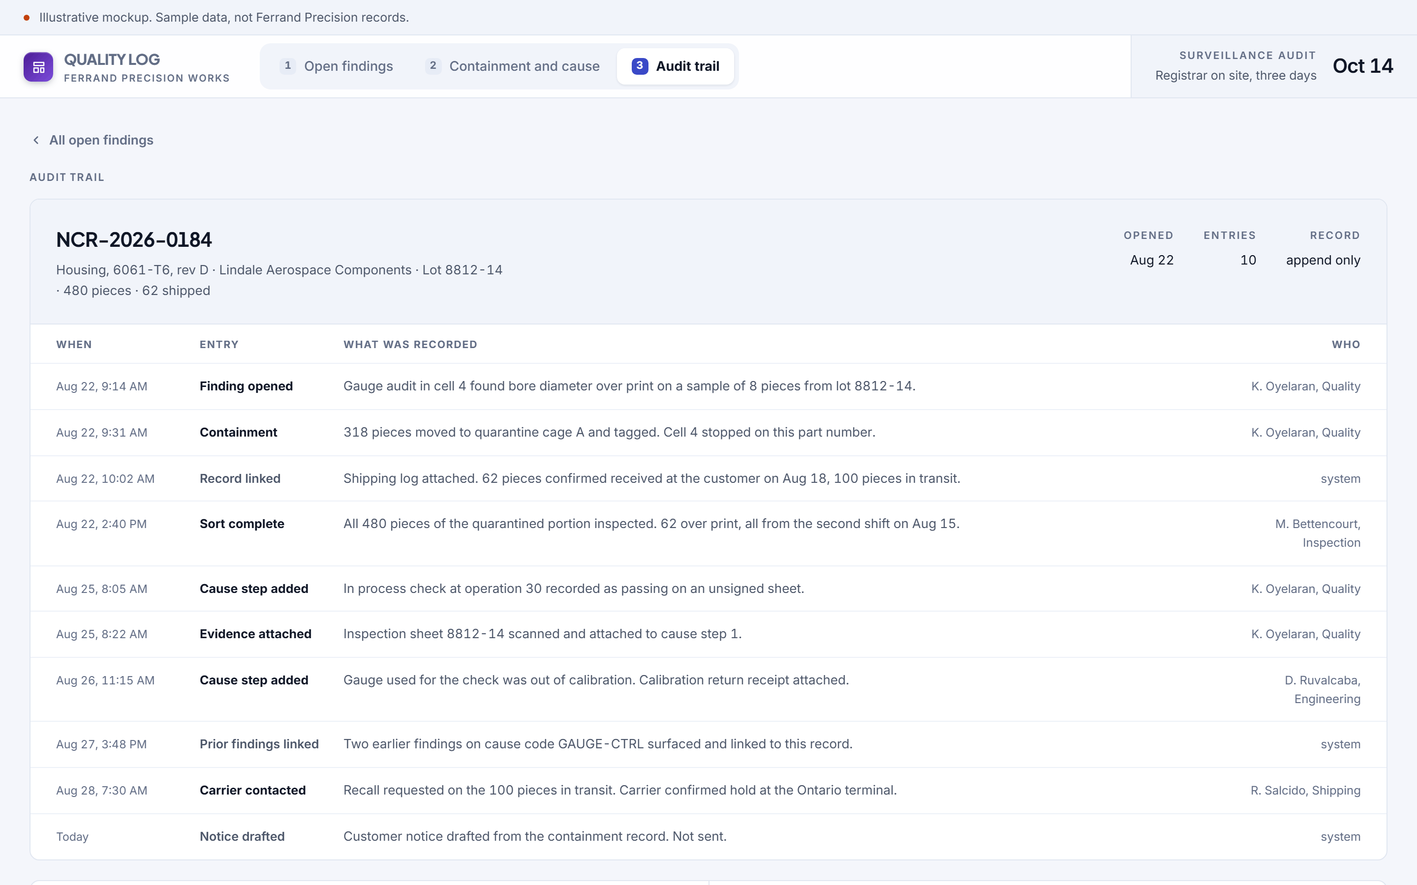Viewport: 1417px width, 885px height.
Task: Switch to Containment and cause tab
Action: [513, 66]
